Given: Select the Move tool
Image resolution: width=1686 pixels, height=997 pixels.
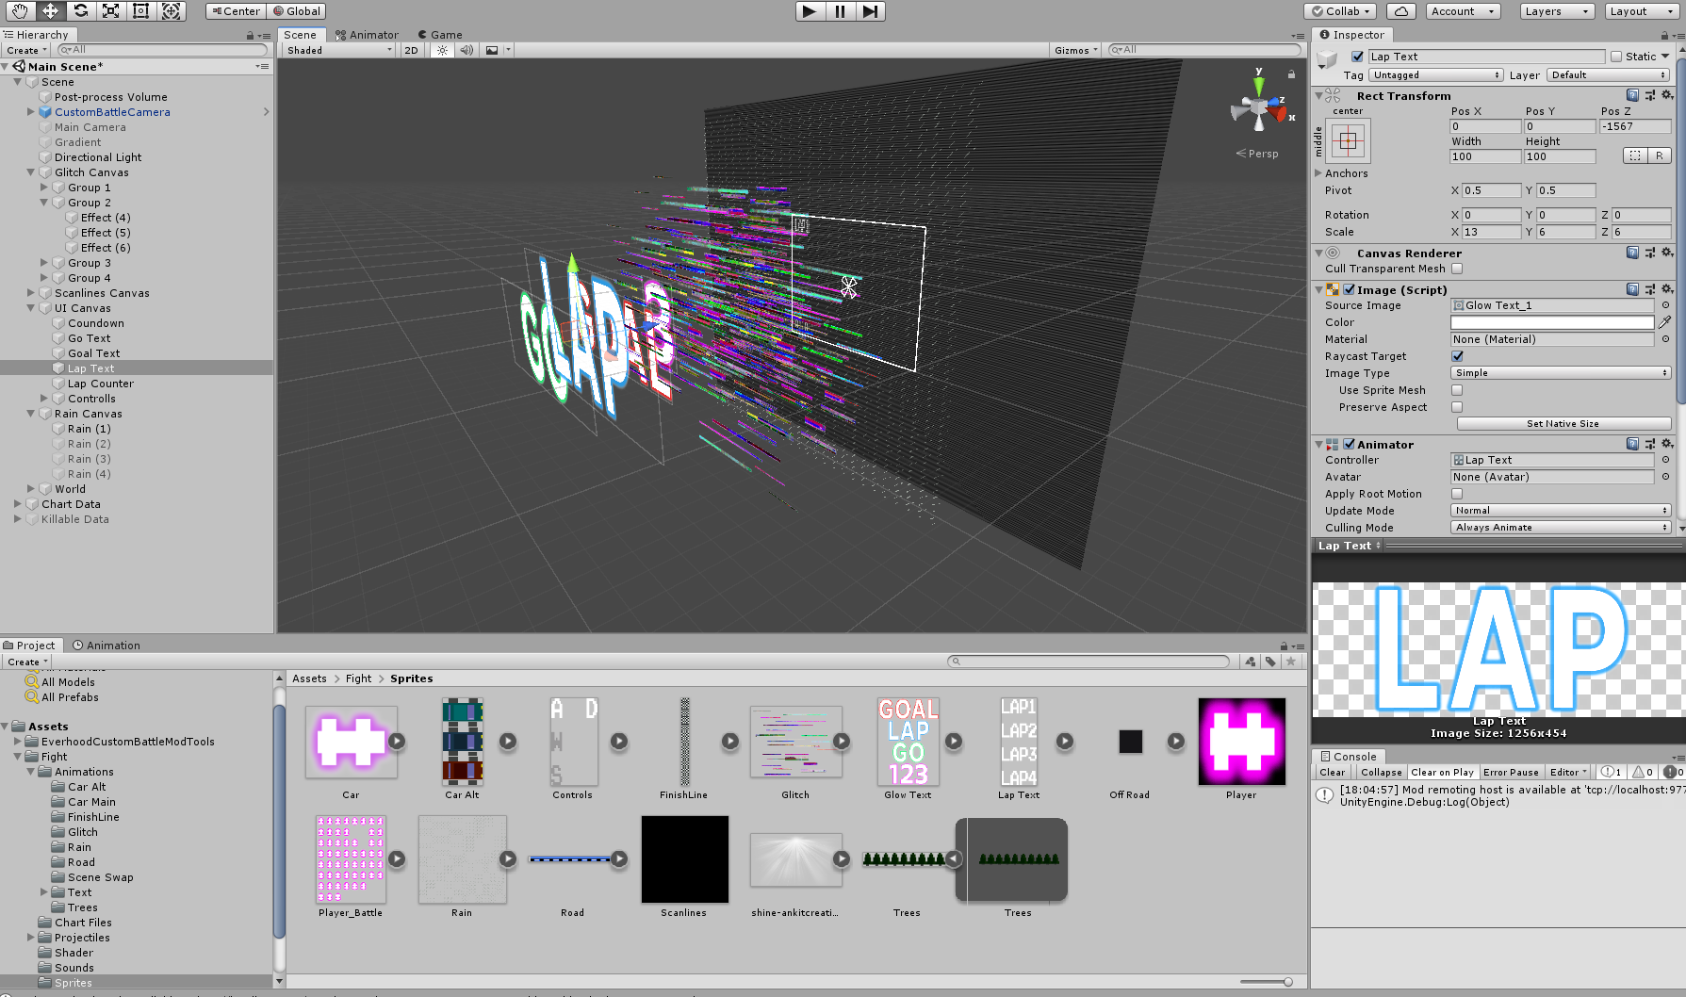Looking at the screenshot, I should [x=50, y=11].
